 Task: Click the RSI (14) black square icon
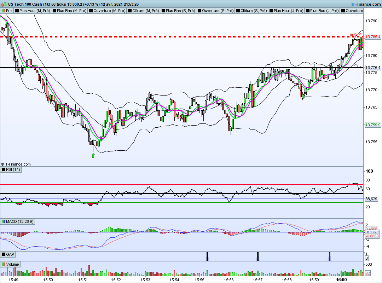(x=4, y=169)
